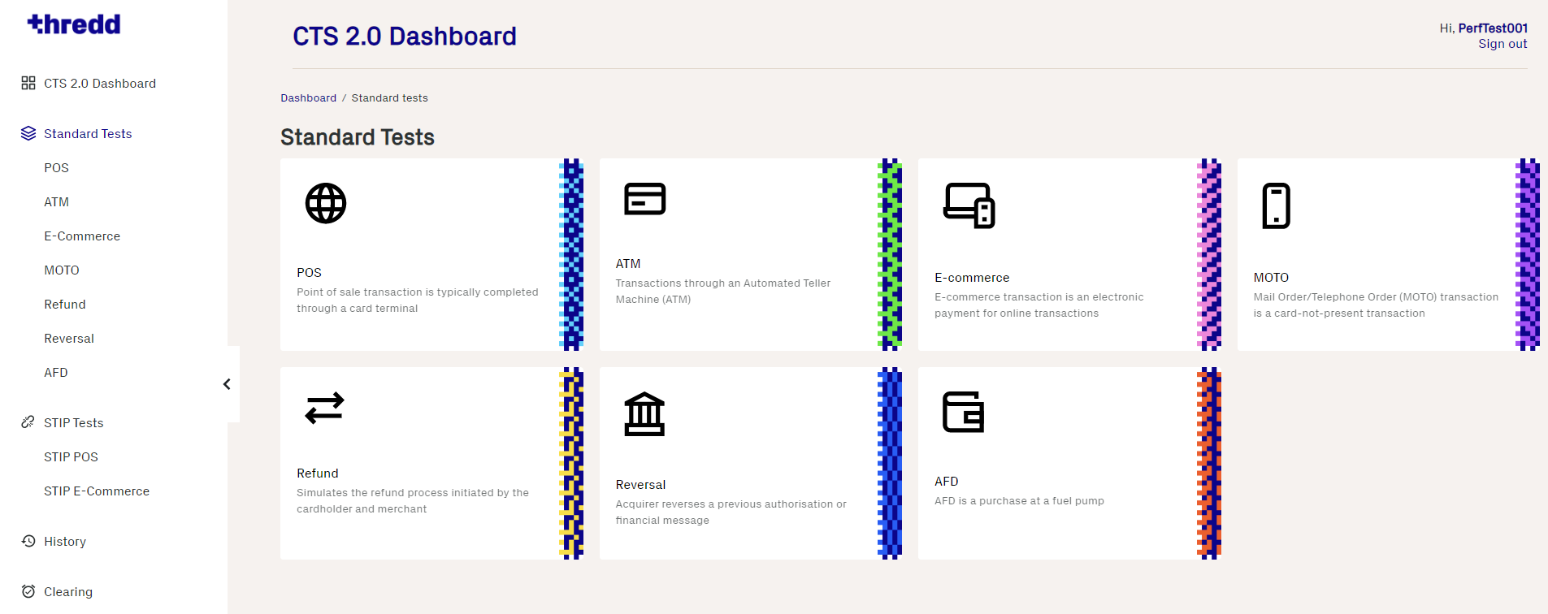Open the Refund card title
The image size is (1548, 614).
tap(318, 473)
